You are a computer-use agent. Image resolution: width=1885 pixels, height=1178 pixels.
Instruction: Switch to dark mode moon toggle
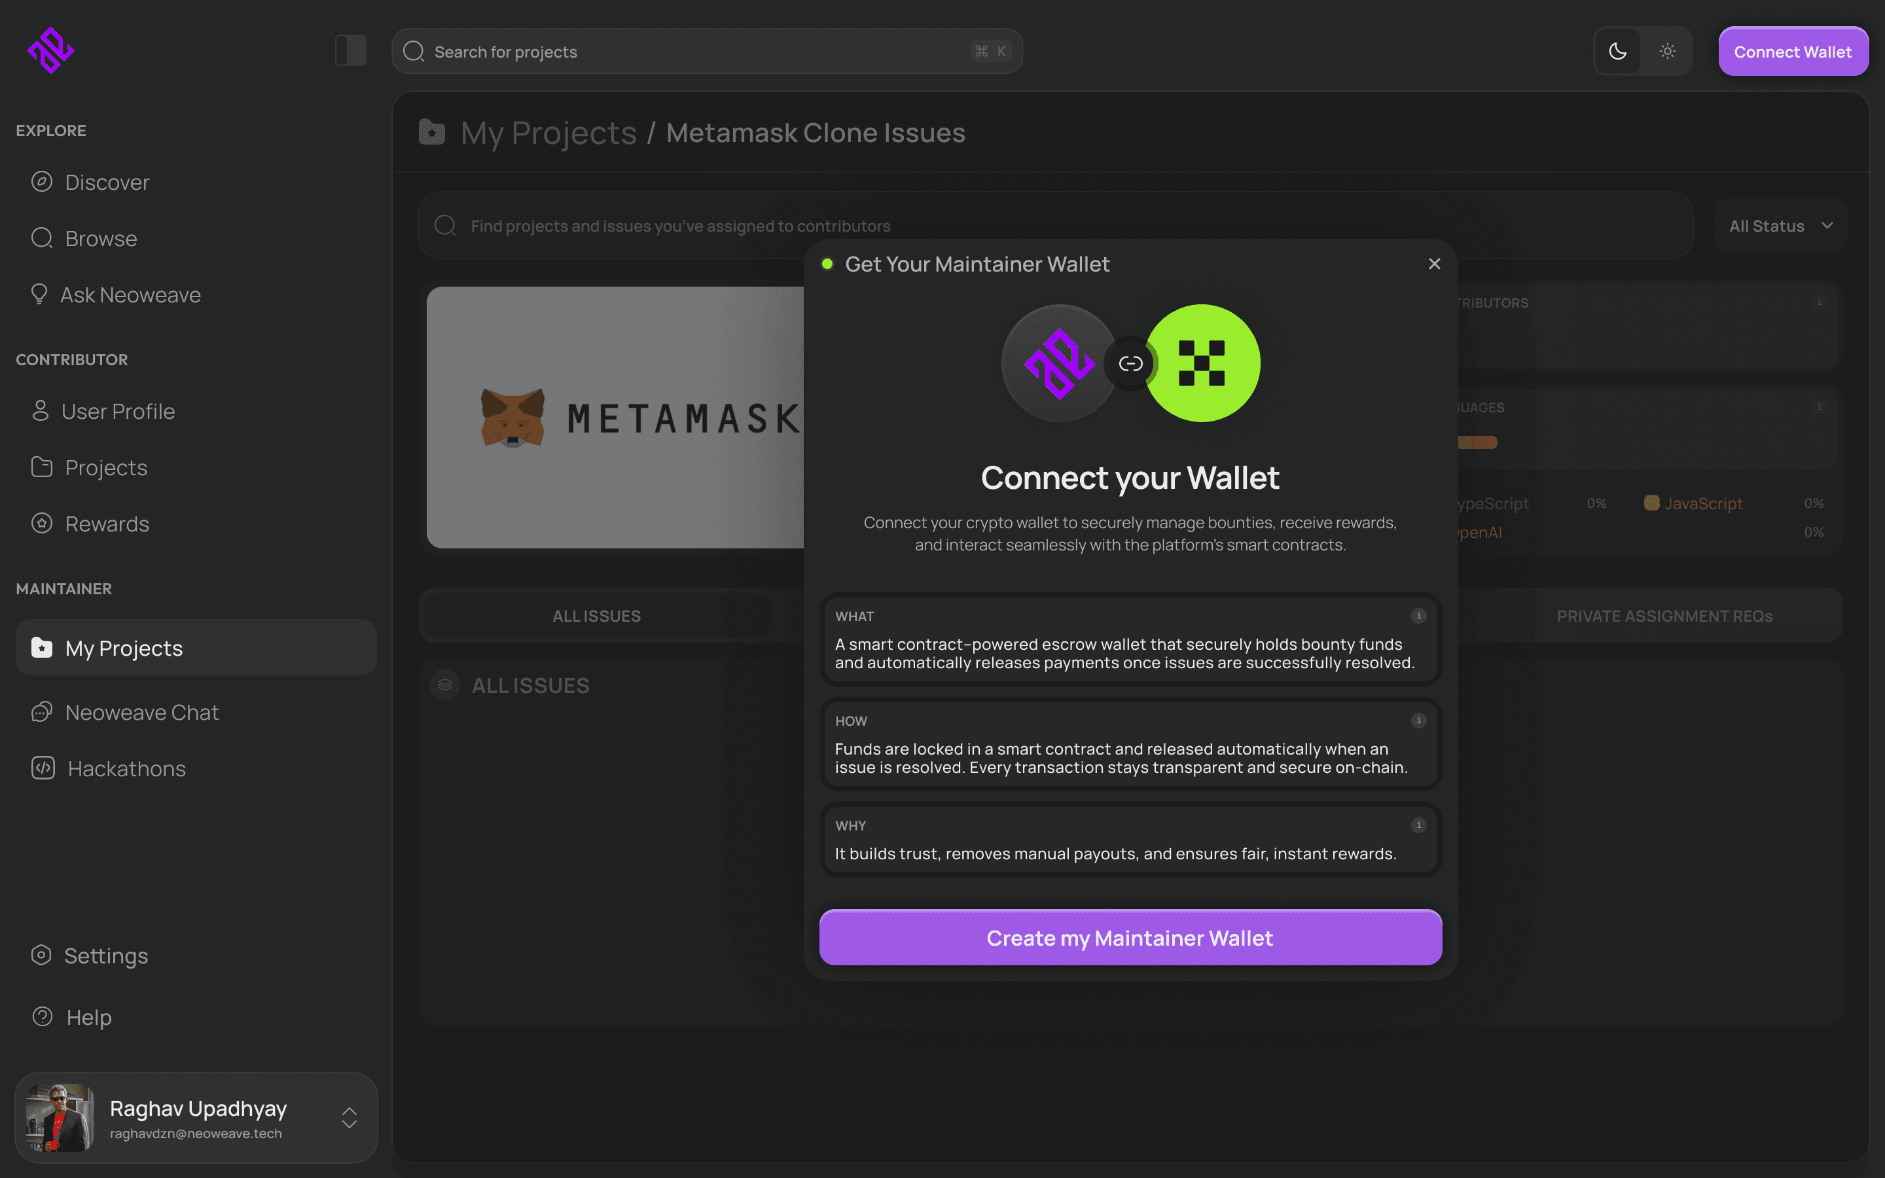point(1618,52)
